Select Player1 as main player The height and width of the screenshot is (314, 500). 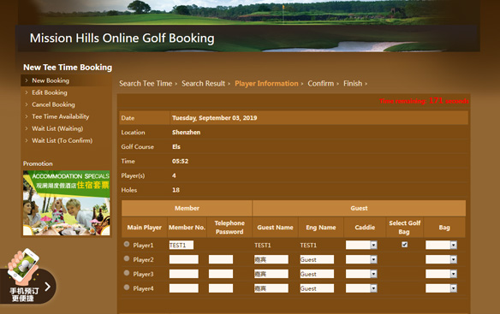coord(127,244)
